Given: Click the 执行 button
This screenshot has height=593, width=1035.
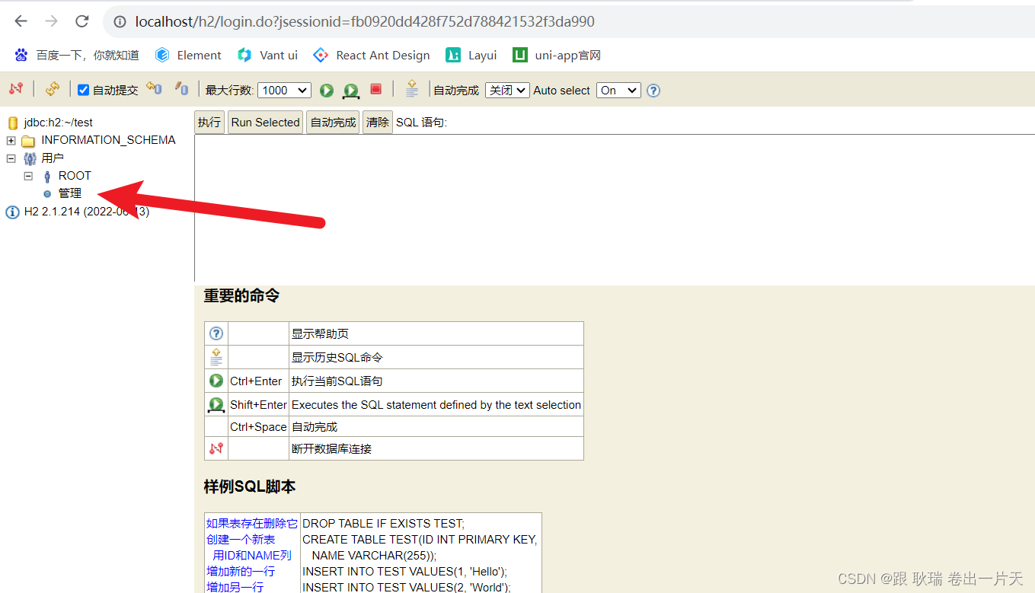Looking at the screenshot, I should [209, 122].
